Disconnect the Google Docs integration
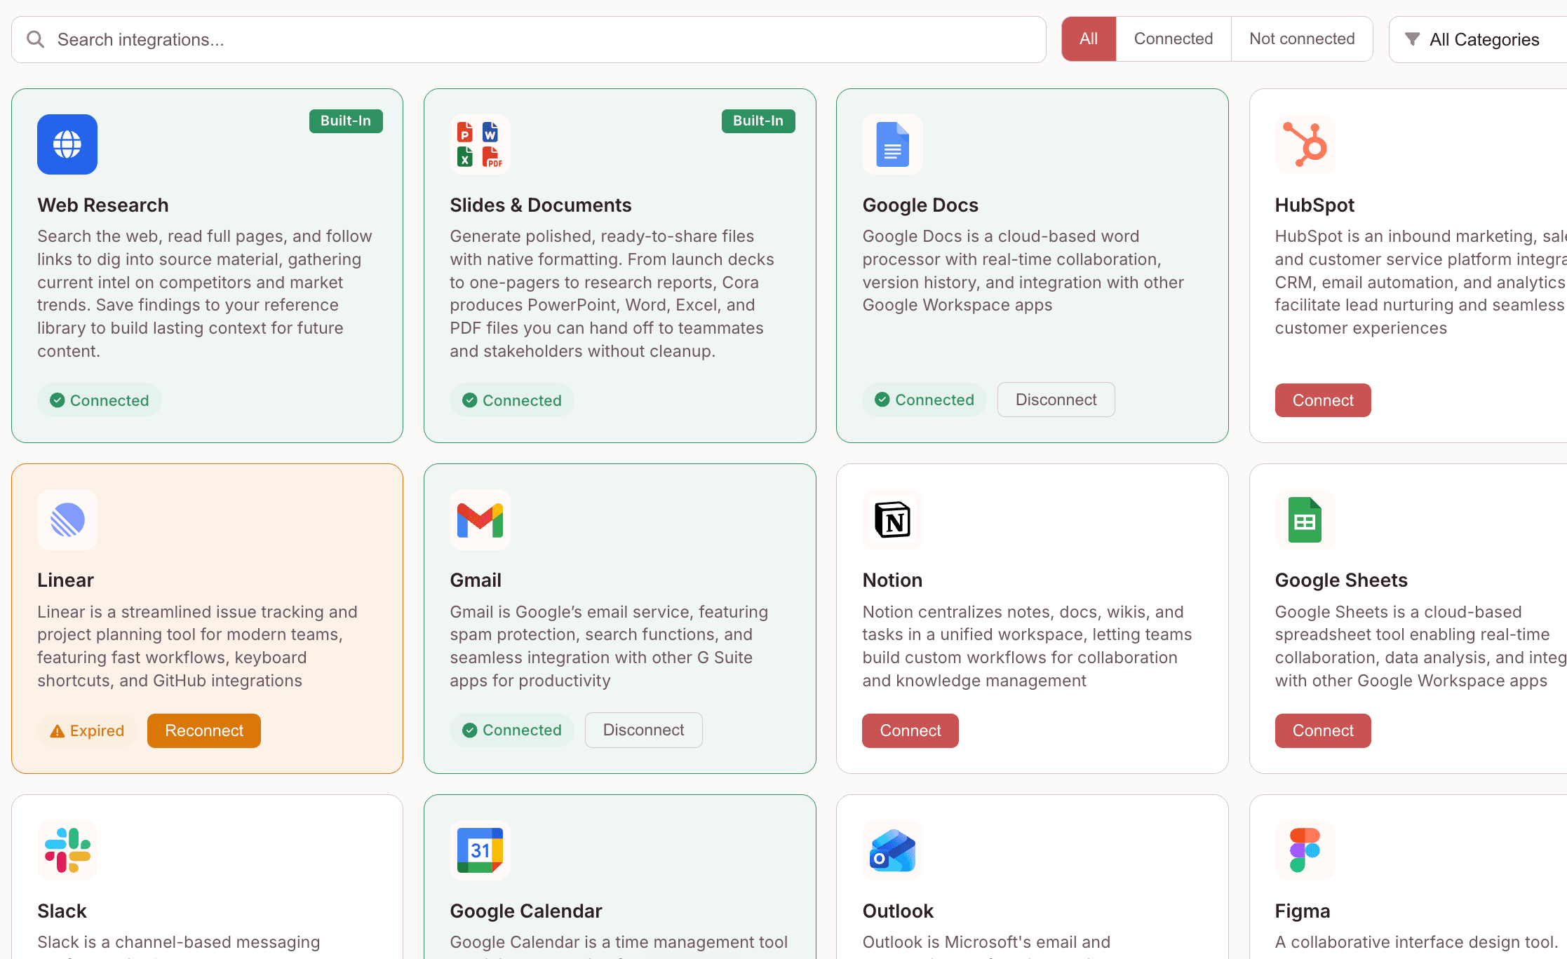The image size is (1567, 959). point(1056,400)
